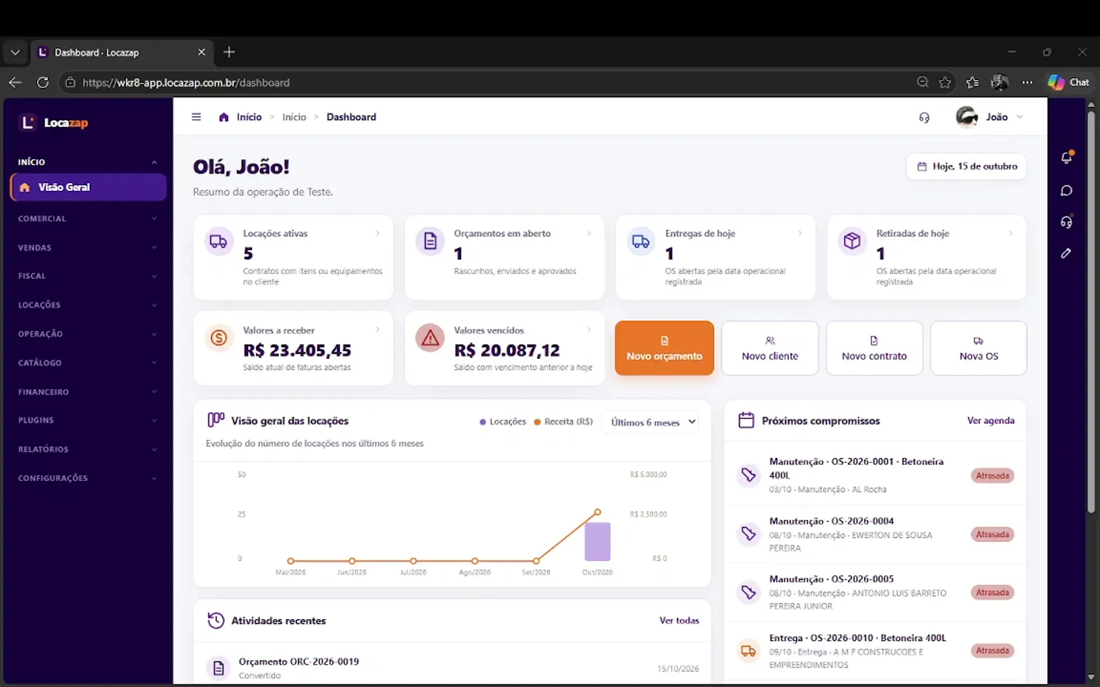Image resolution: width=1100 pixels, height=687 pixels.
Task: Open notifications bell in right sidebar
Action: tap(1066, 158)
